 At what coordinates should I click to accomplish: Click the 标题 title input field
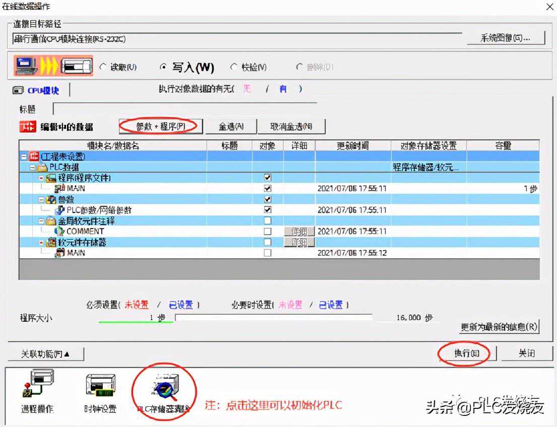point(184,109)
